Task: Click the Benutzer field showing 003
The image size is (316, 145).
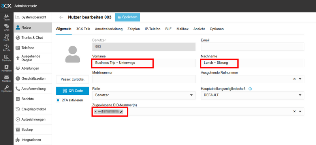Action: coord(144,47)
